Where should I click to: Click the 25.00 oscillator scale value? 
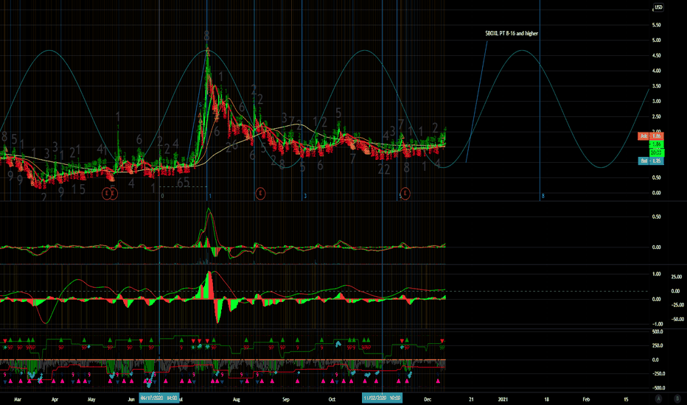(677, 277)
